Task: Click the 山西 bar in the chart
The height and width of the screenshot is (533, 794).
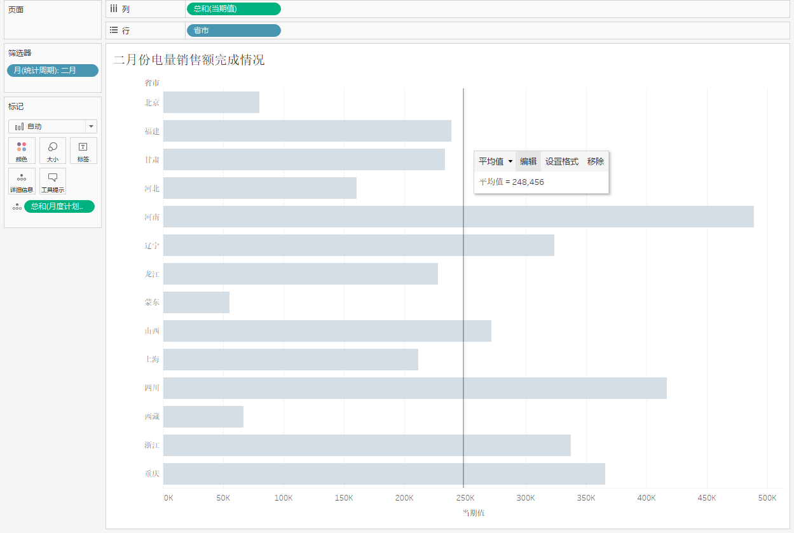Action: tap(327, 331)
